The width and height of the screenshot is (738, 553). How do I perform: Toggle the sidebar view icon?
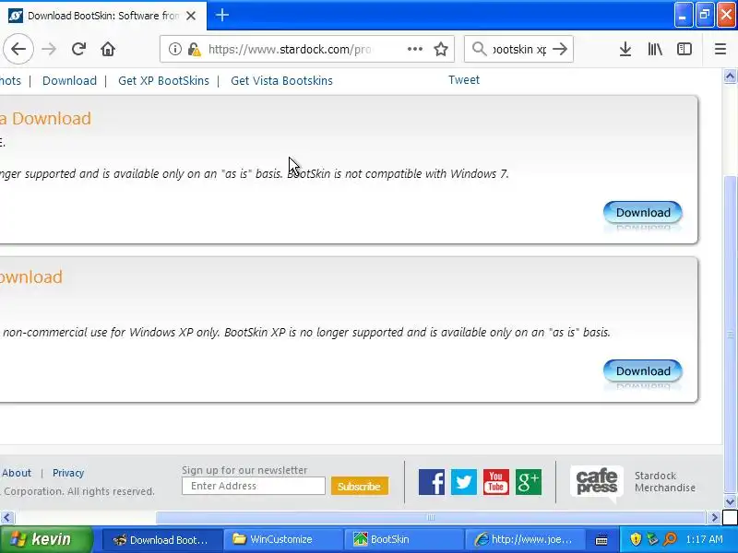[684, 49]
